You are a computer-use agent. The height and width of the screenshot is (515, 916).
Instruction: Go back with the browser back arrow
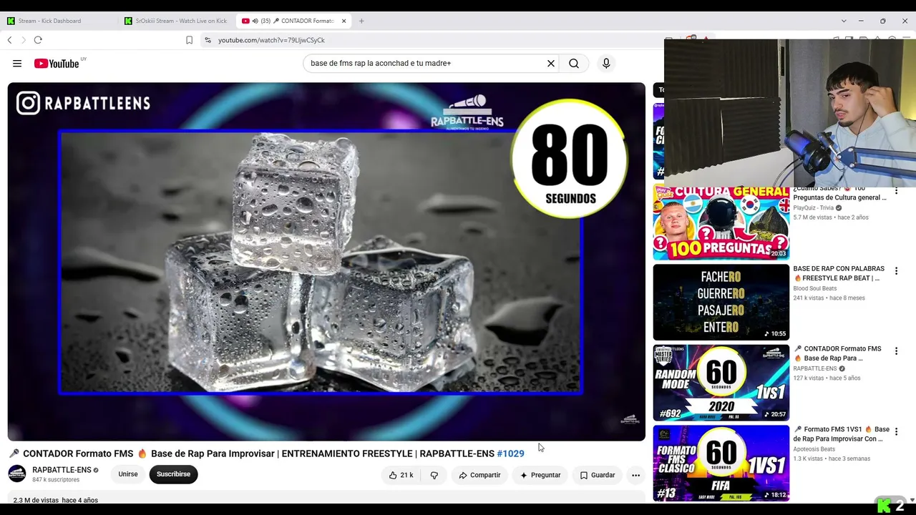[9, 40]
